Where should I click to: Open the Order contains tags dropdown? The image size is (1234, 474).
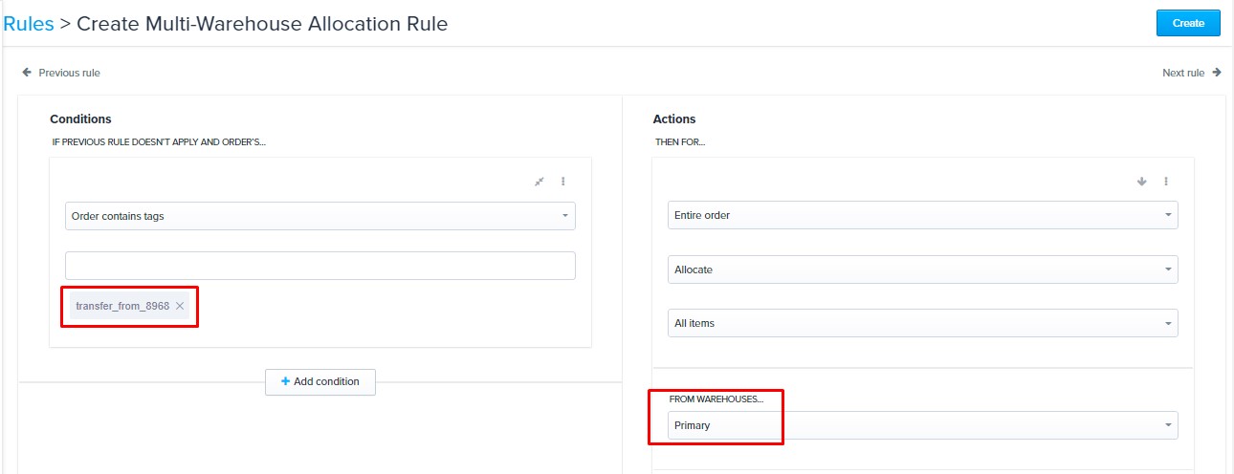point(320,216)
